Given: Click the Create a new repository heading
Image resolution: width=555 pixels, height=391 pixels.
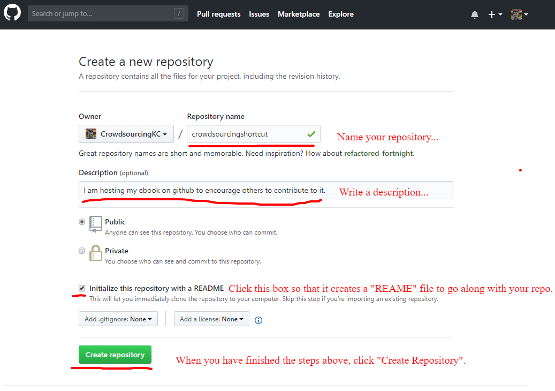Looking at the screenshot, I should 146,62.
